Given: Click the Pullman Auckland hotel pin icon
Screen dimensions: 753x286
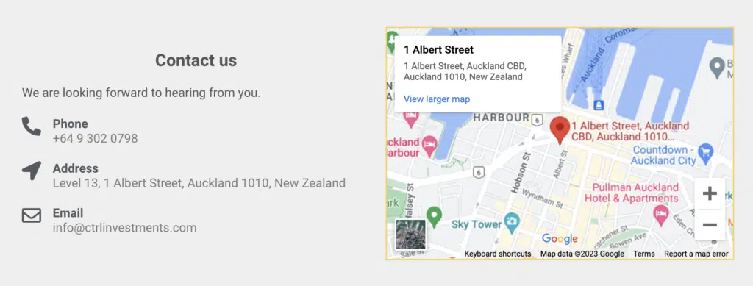Looking at the screenshot, I should pos(661,215).
